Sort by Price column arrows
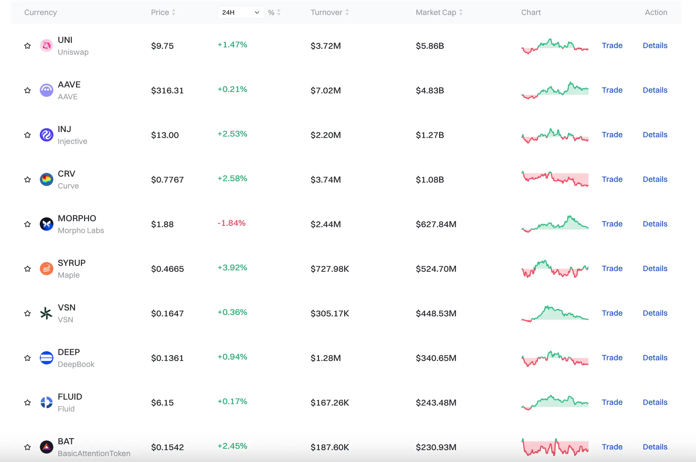Viewport: 696px width, 462px height. [173, 12]
